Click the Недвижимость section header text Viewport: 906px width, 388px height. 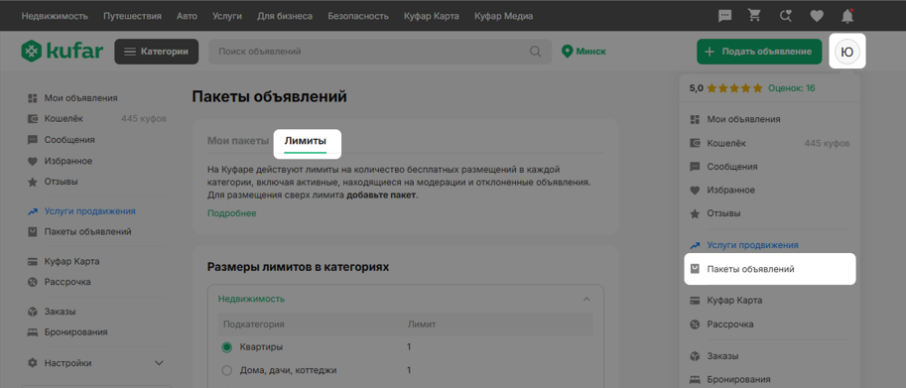(x=251, y=299)
